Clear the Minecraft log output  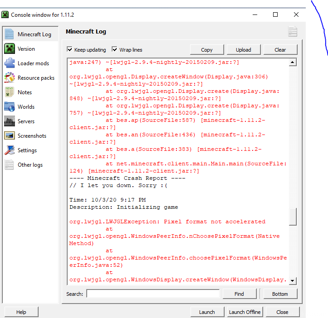click(x=280, y=50)
